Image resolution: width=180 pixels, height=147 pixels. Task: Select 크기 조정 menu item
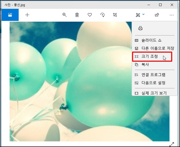[x=155, y=56]
